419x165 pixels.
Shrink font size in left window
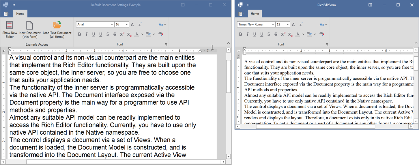[140, 25]
